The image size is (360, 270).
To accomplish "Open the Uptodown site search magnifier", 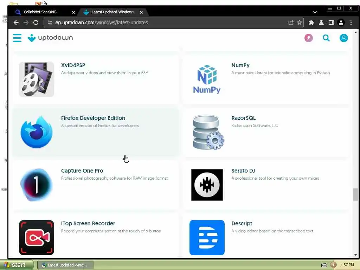I will coord(326,38).
